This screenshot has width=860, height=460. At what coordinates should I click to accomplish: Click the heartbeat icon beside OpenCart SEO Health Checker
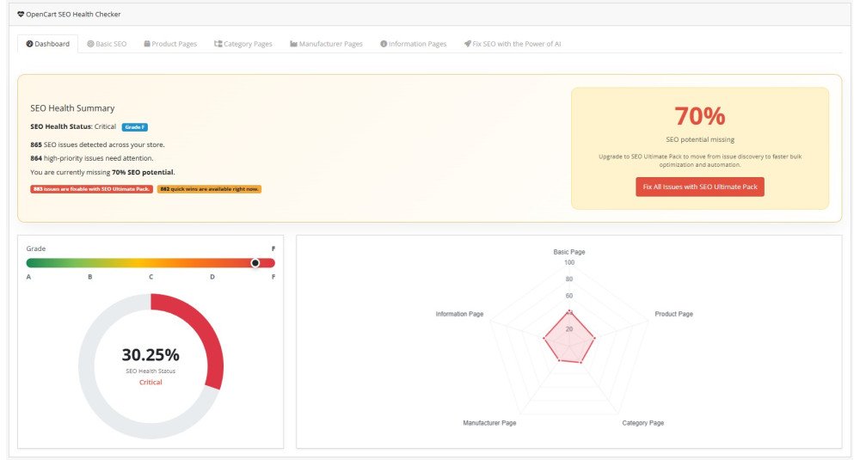pyautogui.click(x=21, y=15)
